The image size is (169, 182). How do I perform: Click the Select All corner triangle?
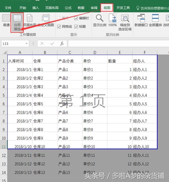tap(5, 52)
